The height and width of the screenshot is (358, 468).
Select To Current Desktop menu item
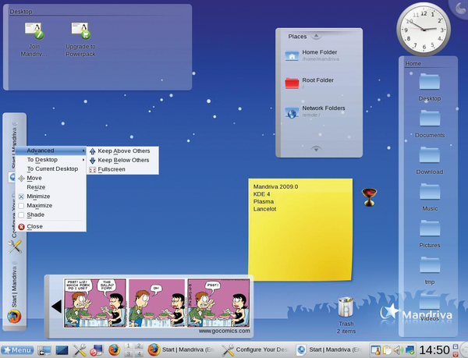point(51,168)
